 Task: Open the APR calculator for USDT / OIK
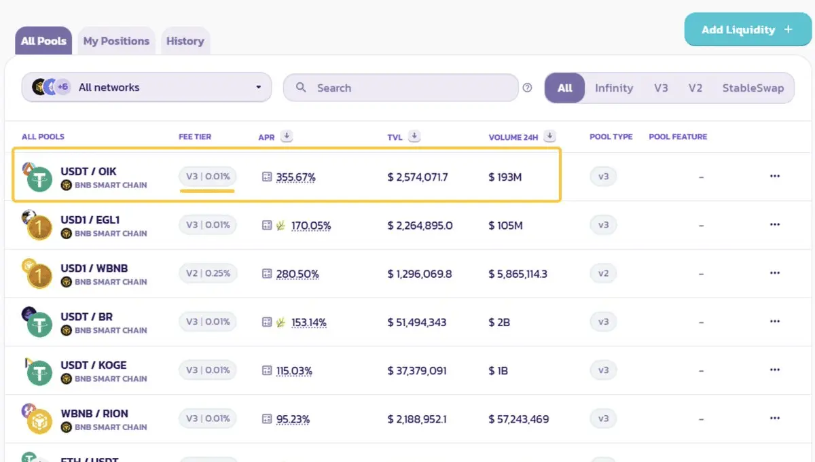click(x=267, y=177)
